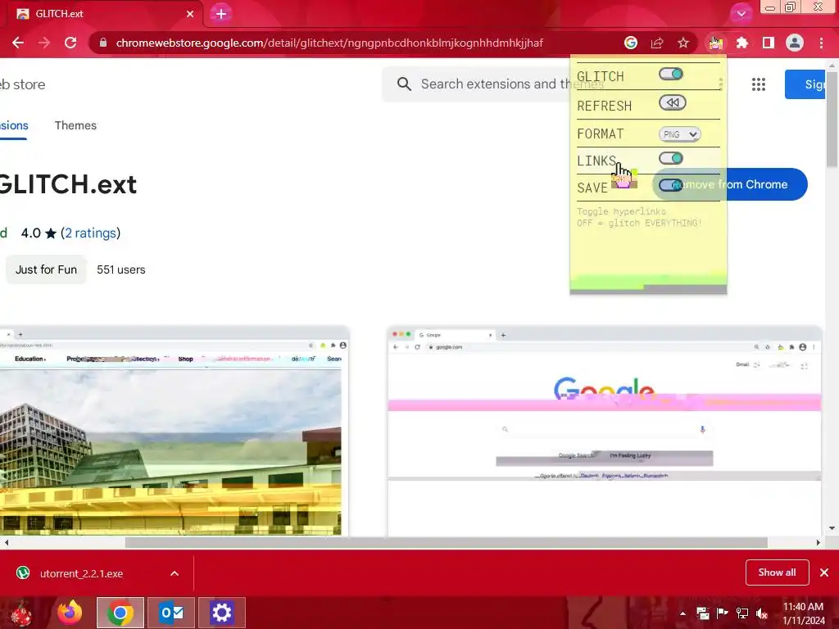Open the Extensions puzzle piece menu
The image size is (839, 629).
(742, 43)
